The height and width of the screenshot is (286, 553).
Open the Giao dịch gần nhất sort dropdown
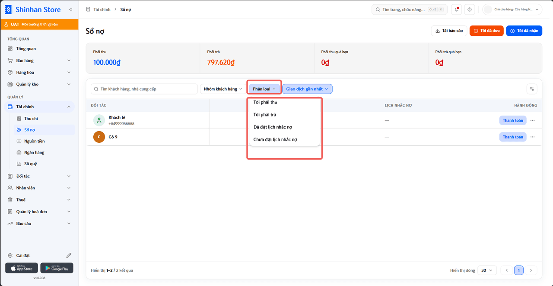pyautogui.click(x=307, y=89)
